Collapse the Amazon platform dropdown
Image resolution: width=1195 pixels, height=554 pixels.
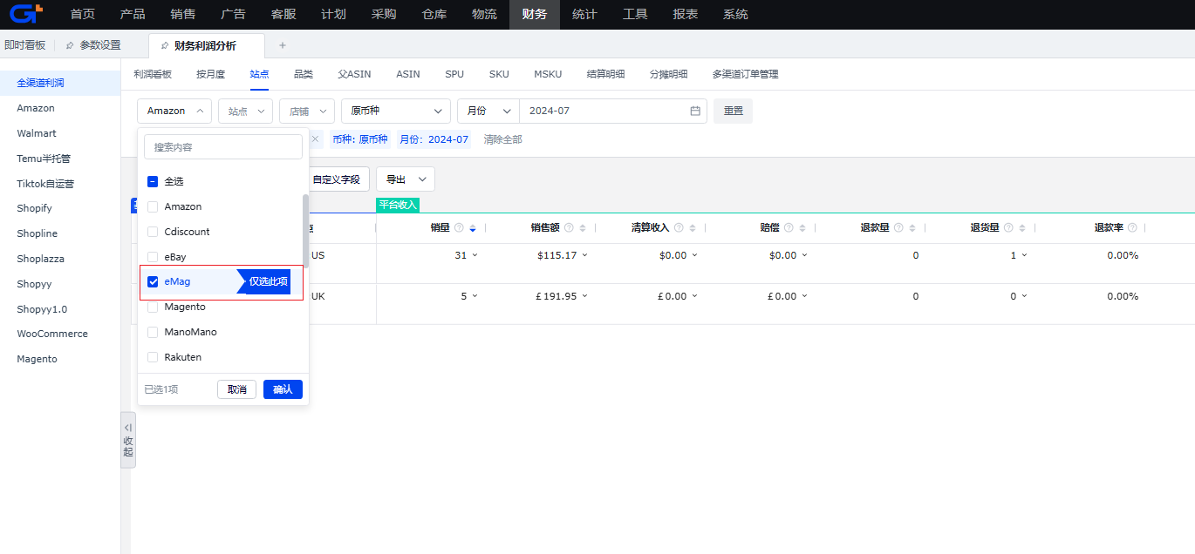tap(174, 111)
